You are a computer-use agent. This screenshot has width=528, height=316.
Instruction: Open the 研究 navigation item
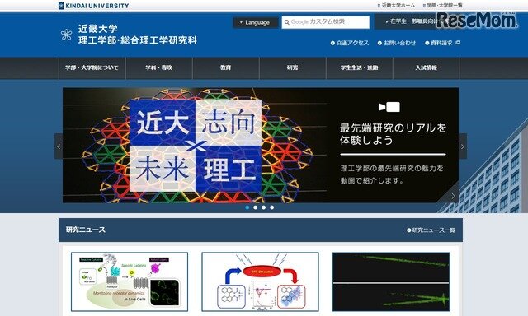[x=292, y=67]
